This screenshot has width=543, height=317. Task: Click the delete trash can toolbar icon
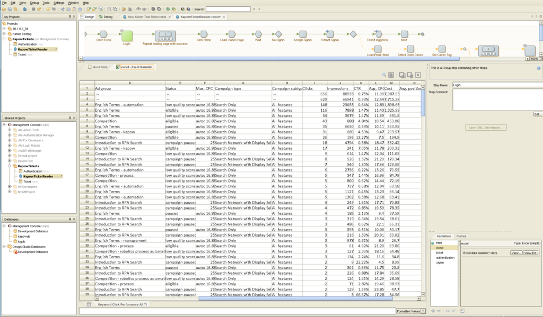(80, 9)
